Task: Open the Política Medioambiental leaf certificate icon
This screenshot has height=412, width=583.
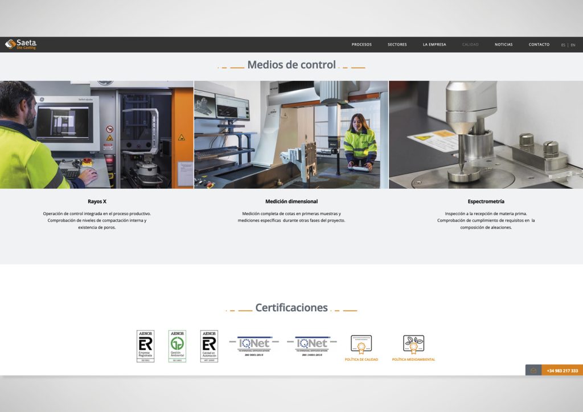Action: [413, 344]
